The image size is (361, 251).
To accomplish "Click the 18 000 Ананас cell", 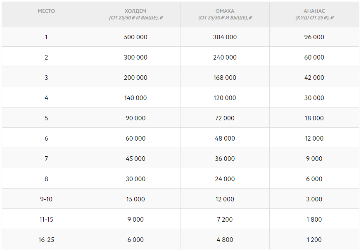I will (x=314, y=118).
